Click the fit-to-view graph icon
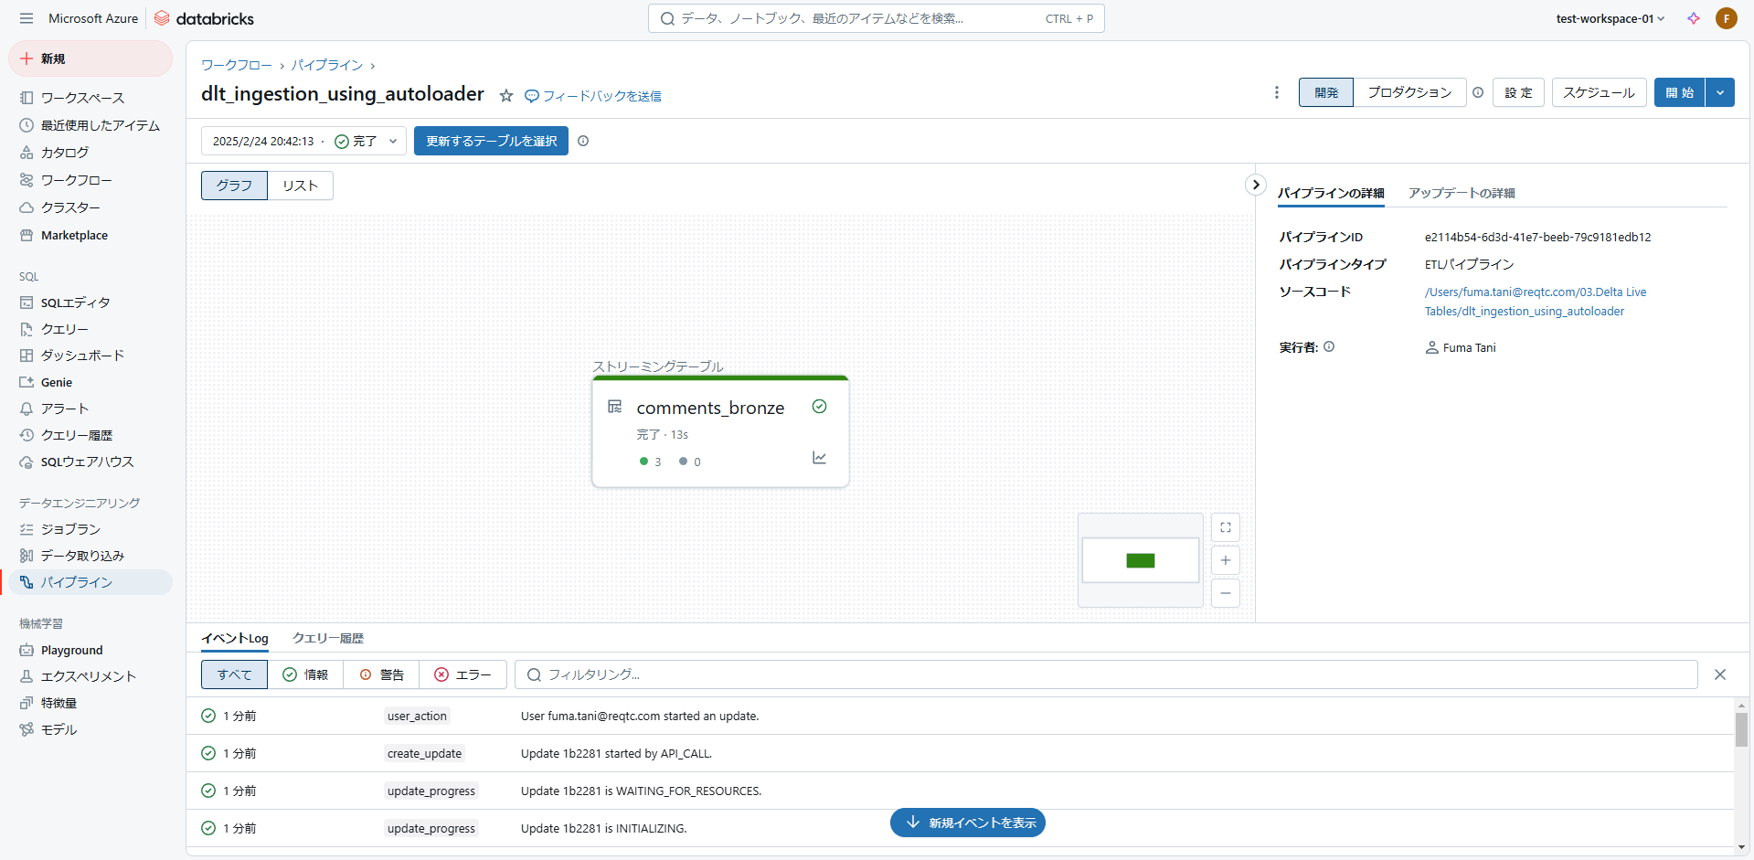1754x860 pixels. pos(1226,527)
